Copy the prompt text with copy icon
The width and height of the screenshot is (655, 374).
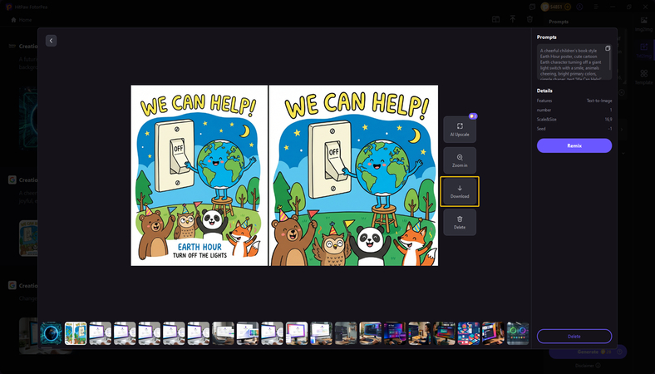click(x=608, y=49)
